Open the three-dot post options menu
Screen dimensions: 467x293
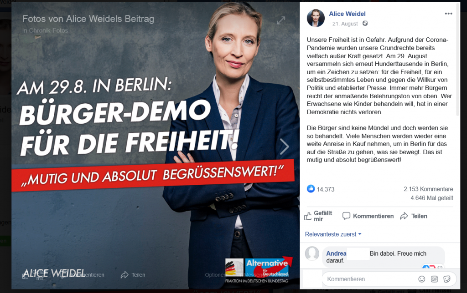(x=448, y=14)
